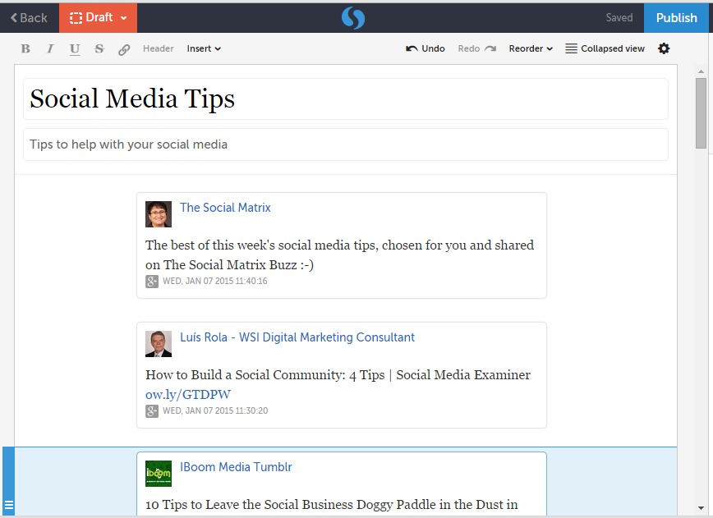
Task: Open The Social Matrix profile link
Action: [225, 208]
